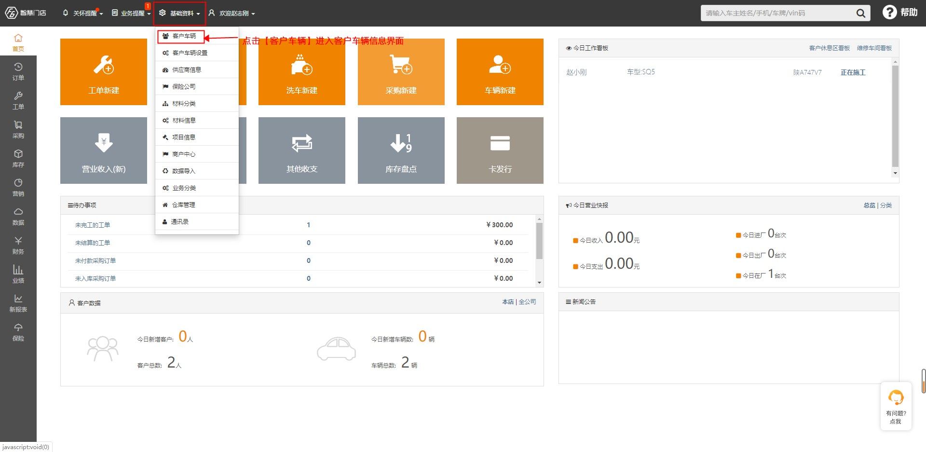Open the 维修车间看板 link
Viewport: 926px width, 452px height.
[874, 48]
